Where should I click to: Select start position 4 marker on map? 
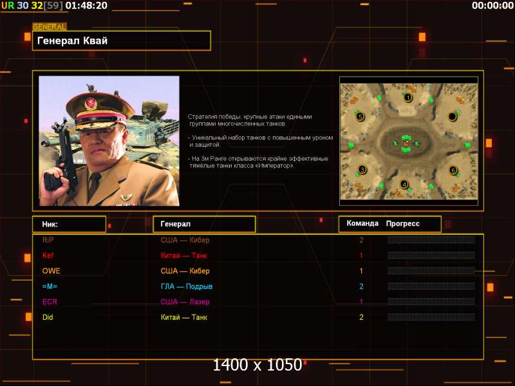(404, 184)
